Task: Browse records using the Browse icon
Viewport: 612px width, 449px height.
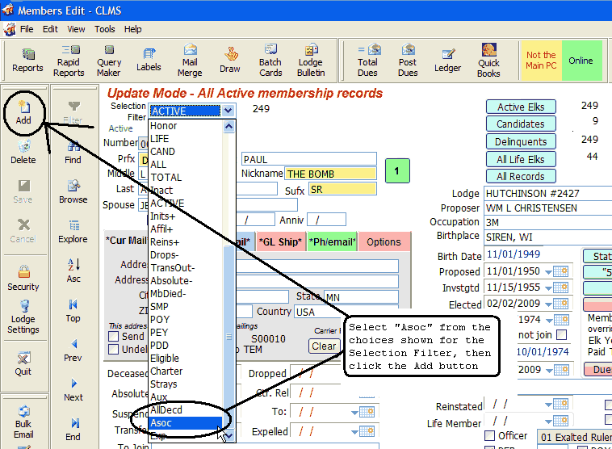Action: 73,191
